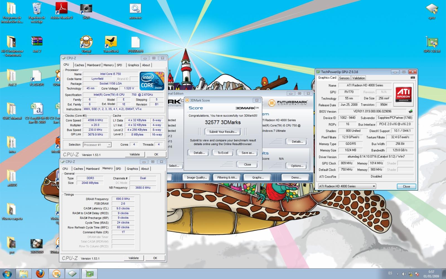Click the Core Speed value field 4599.9 MHz
Image resolution: width=446 pixels, height=279 pixels.
95,120
